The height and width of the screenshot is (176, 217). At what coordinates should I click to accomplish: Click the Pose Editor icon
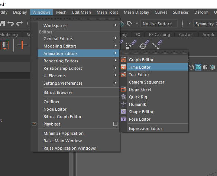tap(123, 119)
